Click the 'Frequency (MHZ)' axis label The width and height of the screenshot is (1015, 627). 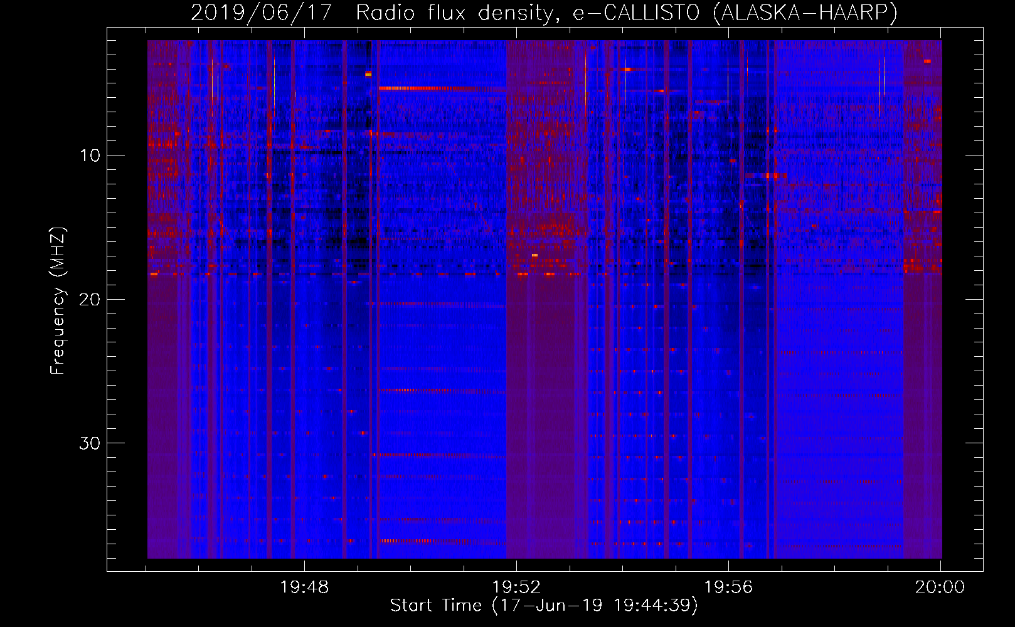click(x=58, y=301)
